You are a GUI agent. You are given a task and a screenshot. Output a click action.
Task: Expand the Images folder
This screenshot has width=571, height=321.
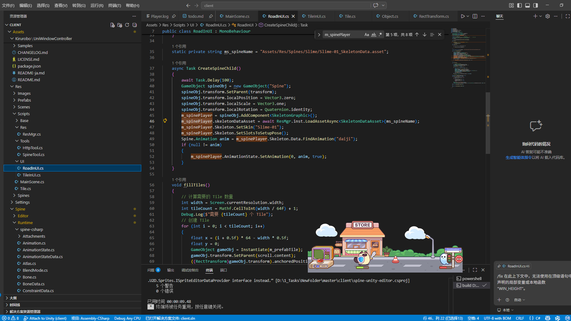point(24,93)
